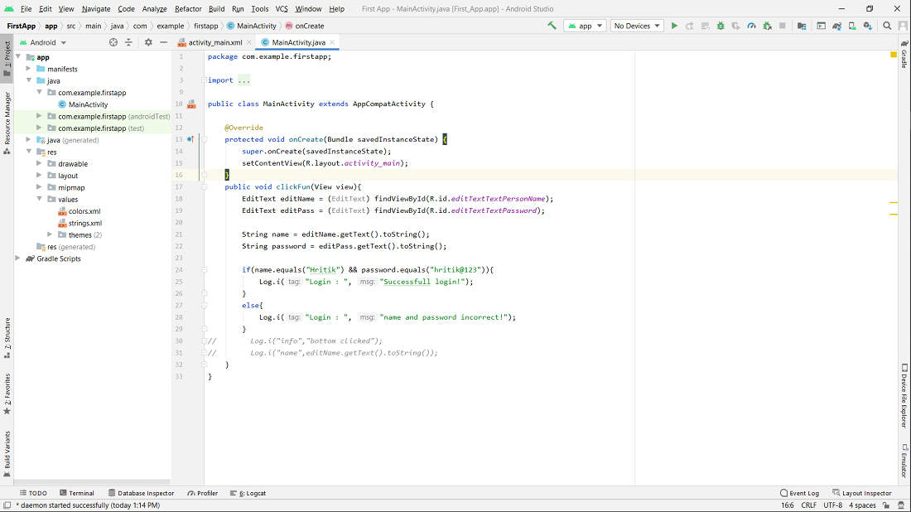The width and height of the screenshot is (911, 512).
Task: Toggle the Logcat tool window
Action: click(248, 493)
